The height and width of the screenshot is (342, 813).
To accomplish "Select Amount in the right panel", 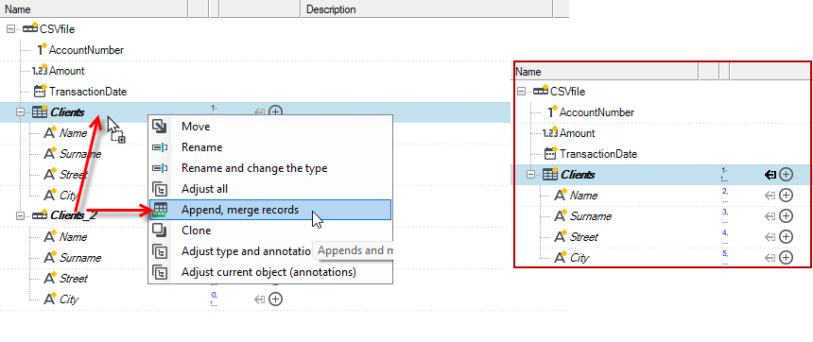I will (577, 133).
